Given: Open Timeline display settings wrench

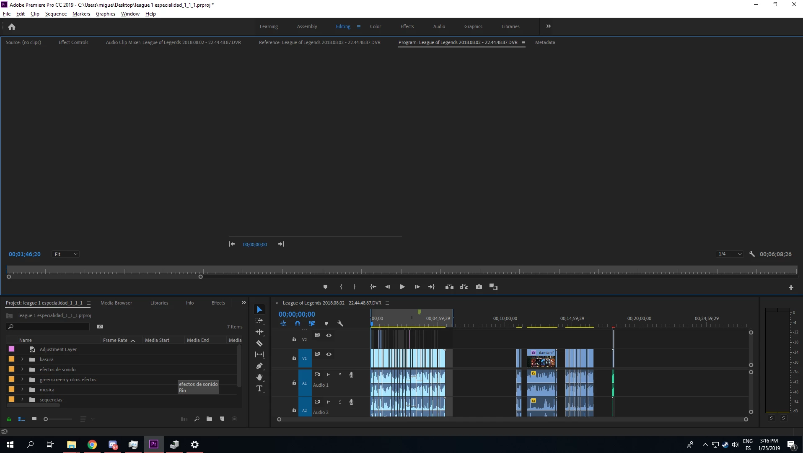Looking at the screenshot, I should tap(340, 323).
